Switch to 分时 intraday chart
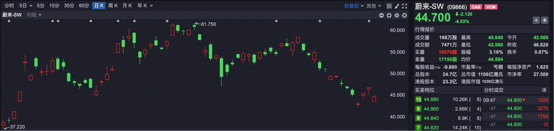The width and height of the screenshot is (554, 131). coord(9,5)
